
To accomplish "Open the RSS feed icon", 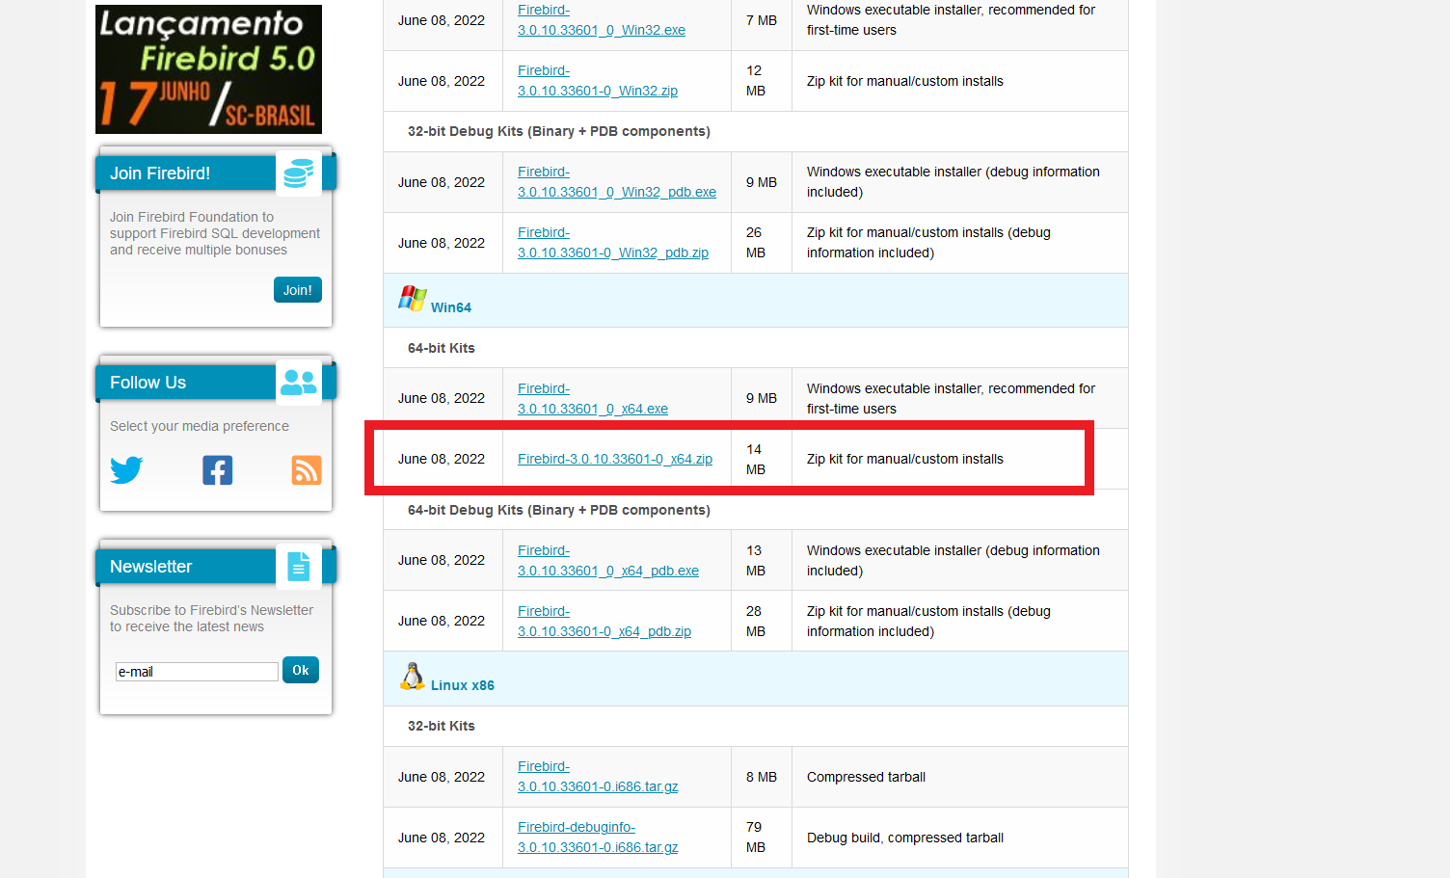I will click(307, 470).
